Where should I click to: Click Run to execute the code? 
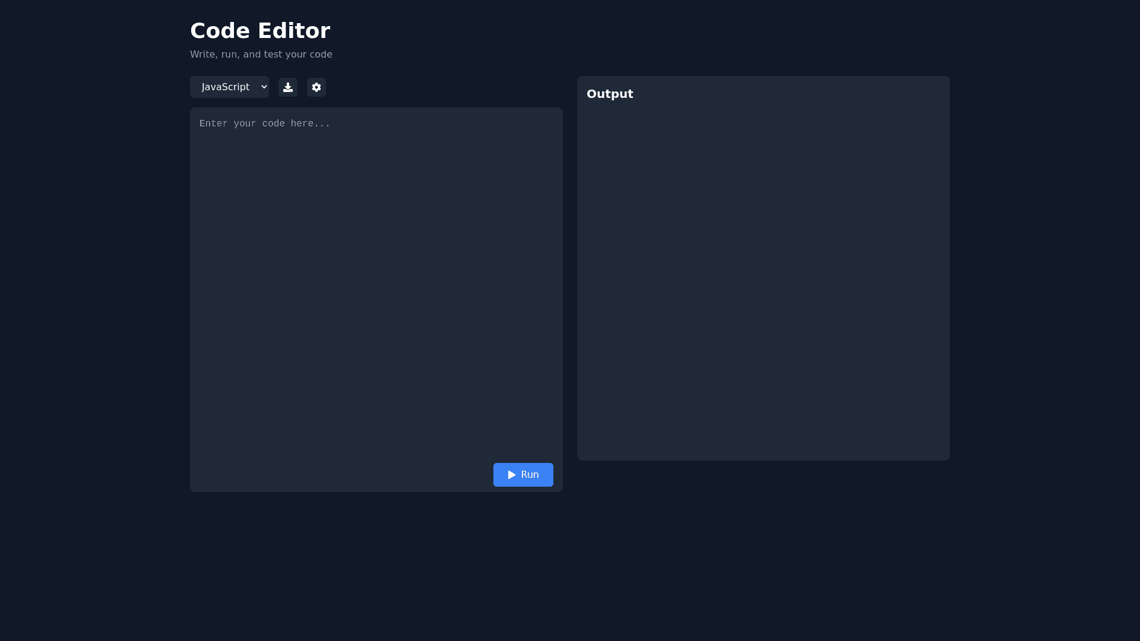(523, 475)
